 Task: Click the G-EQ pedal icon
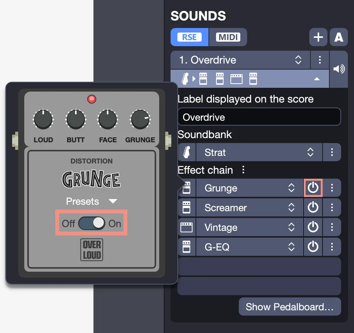tap(187, 247)
